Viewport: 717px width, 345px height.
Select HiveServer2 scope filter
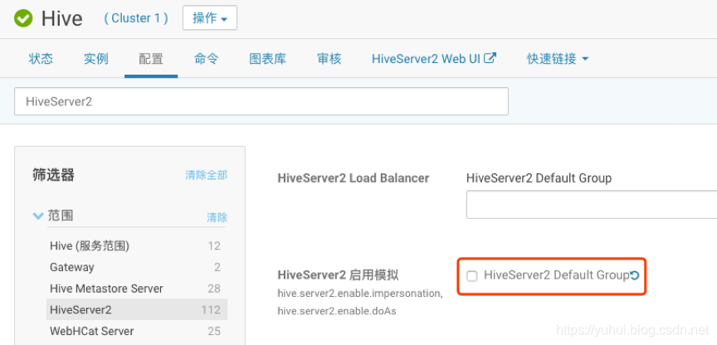137,310
